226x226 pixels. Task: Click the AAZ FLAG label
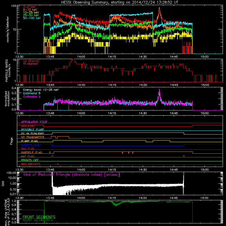pos(28,156)
